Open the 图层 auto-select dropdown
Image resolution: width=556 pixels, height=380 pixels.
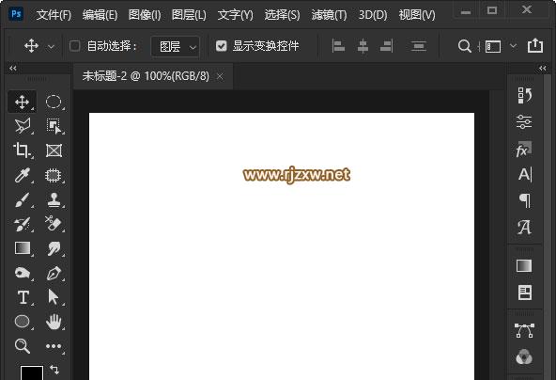tap(176, 46)
